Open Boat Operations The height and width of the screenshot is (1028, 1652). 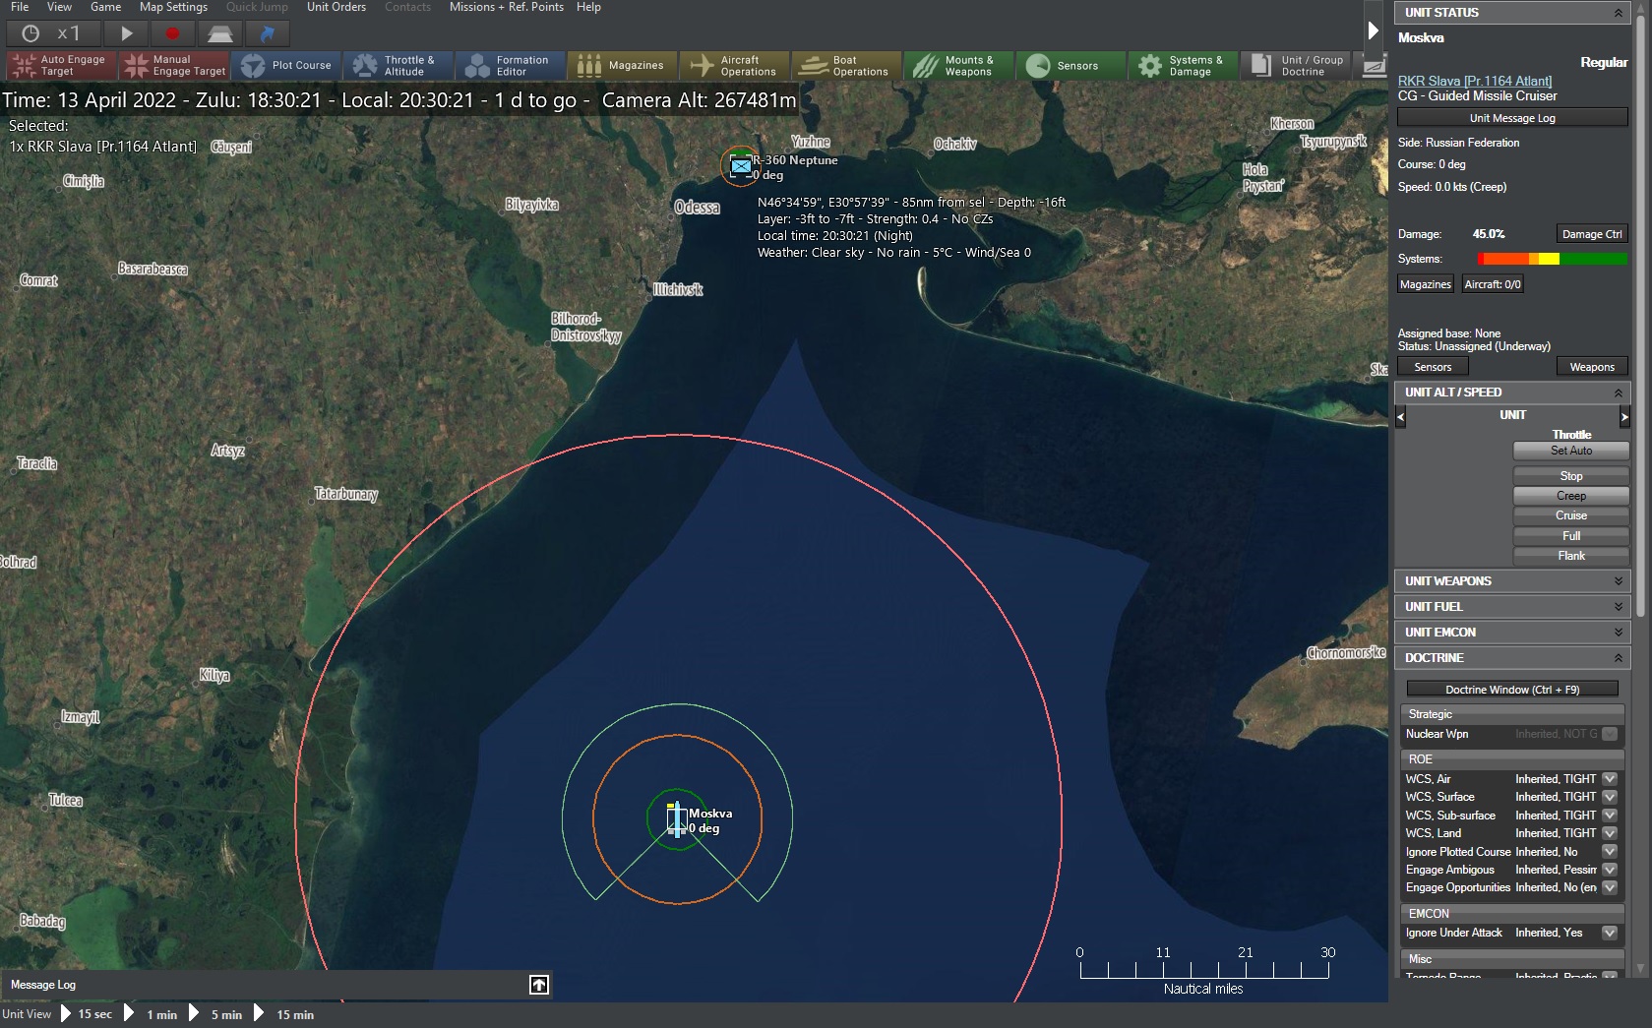pyautogui.click(x=847, y=66)
